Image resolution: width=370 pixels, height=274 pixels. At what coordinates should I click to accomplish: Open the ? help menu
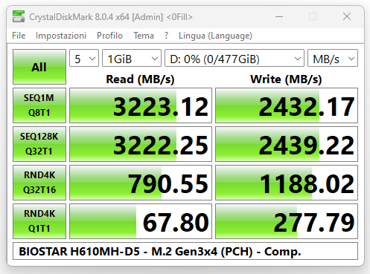pyautogui.click(x=166, y=36)
